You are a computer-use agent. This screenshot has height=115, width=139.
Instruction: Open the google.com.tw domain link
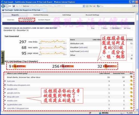point(13,93)
